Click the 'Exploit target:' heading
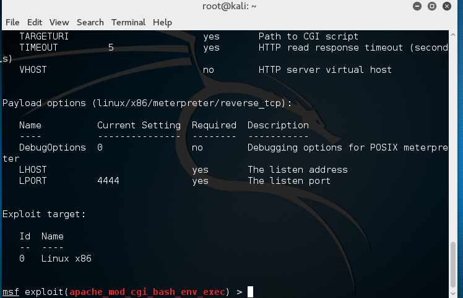The width and height of the screenshot is (463, 298). 44,214
